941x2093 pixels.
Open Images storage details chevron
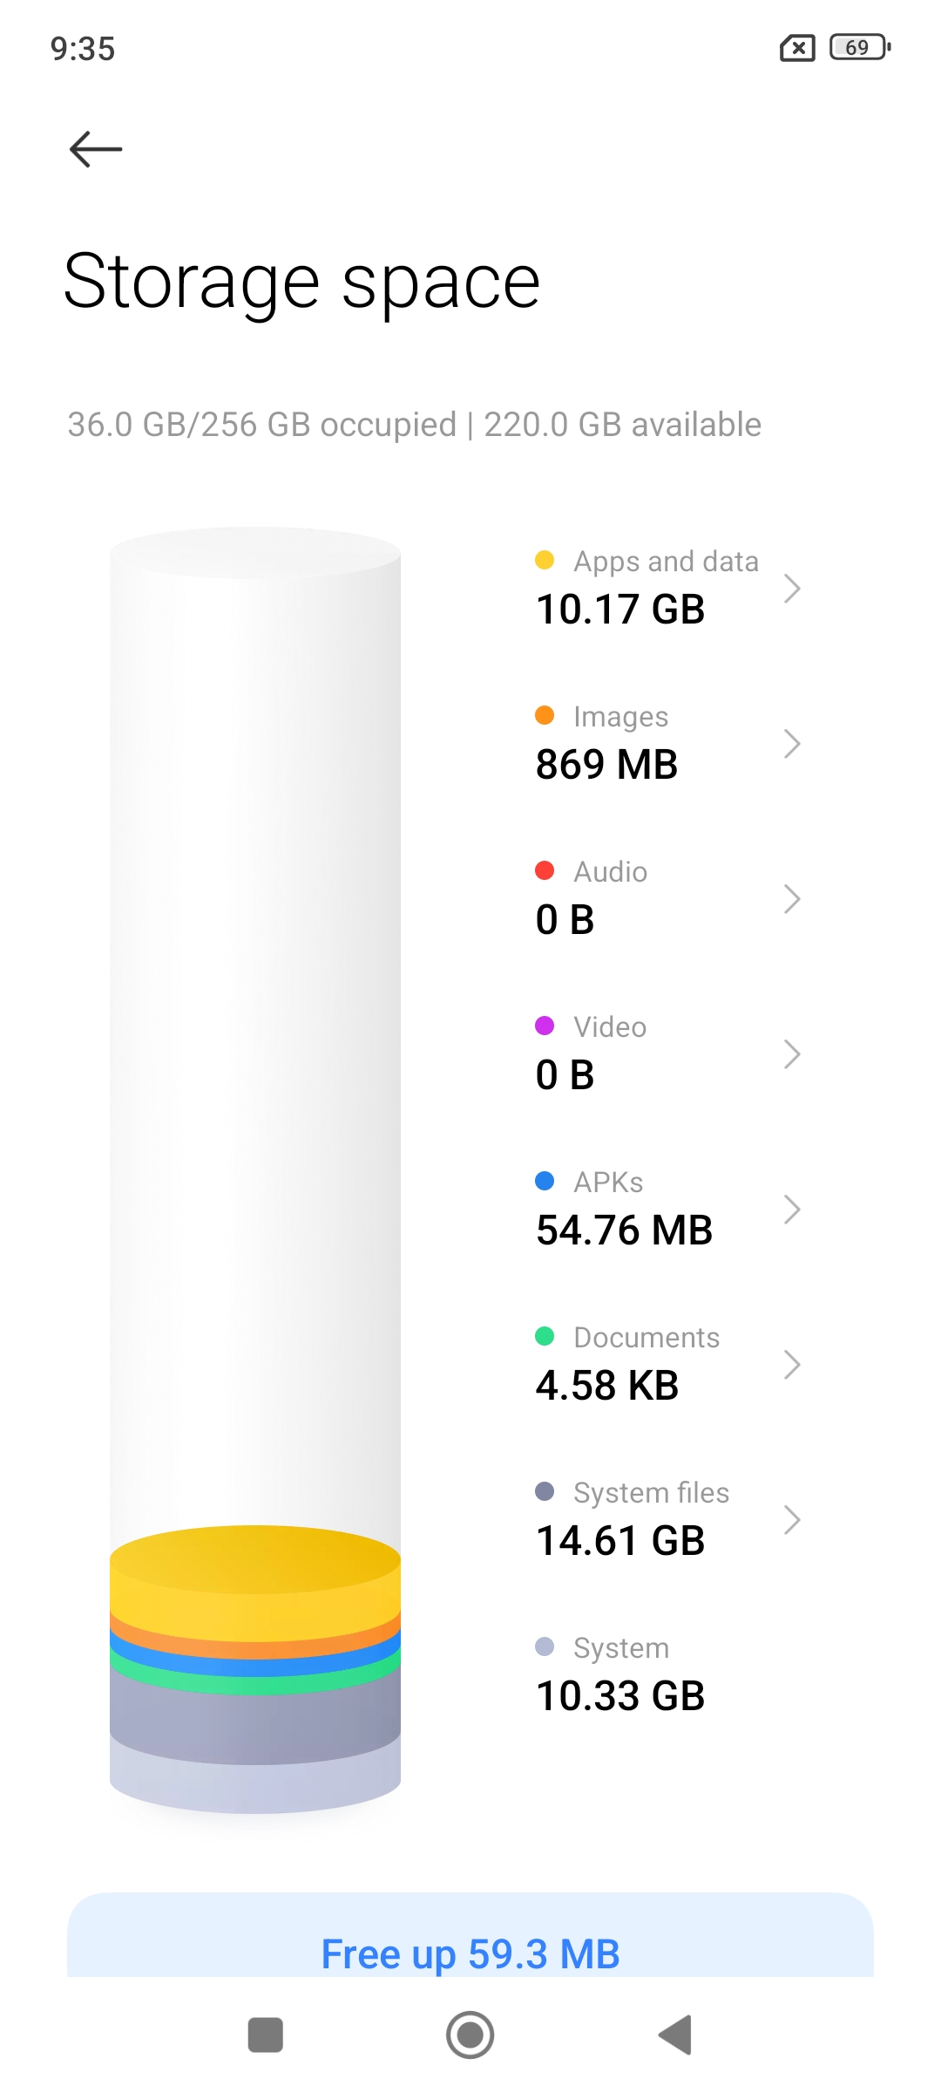791,744
